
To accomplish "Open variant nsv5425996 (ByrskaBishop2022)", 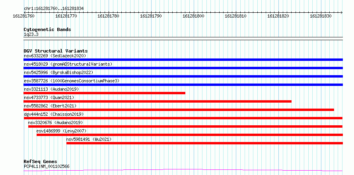I will pos(58,72).
